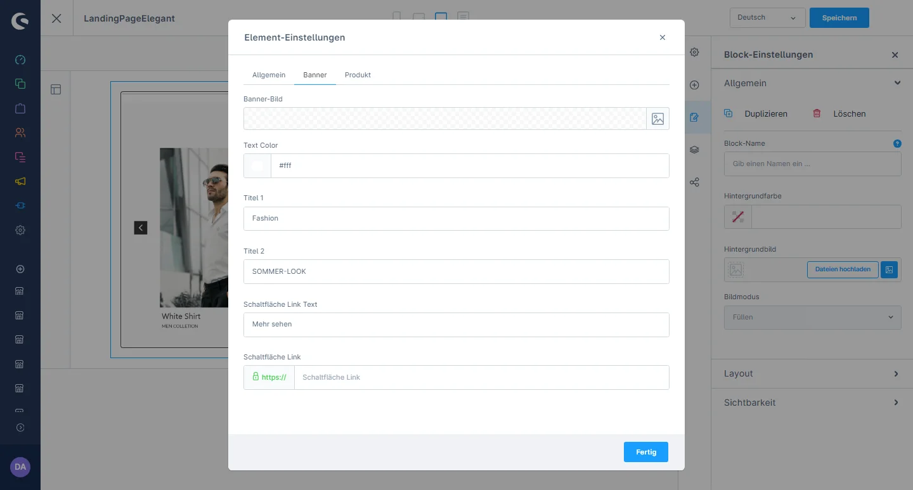This screenshot has height=490, width=913.
Task: Click the add block plus icon
Action: tap(694, 85)
